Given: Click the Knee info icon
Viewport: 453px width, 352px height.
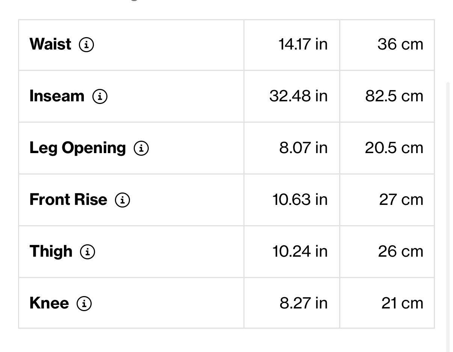Looking at the screenshot, I should pyautogui.click(x=84, y=304).
